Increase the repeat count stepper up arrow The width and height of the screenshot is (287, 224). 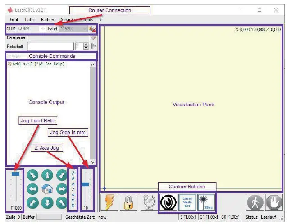click(86, 45)
